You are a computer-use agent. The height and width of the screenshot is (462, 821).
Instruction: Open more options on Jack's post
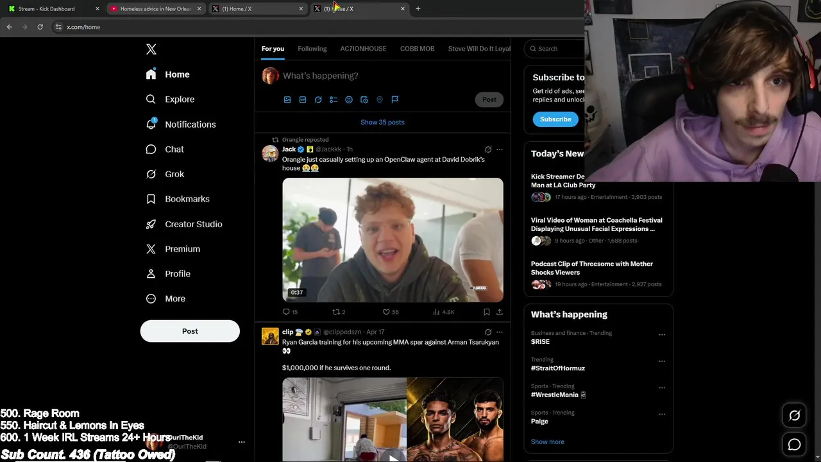[x=500, y=150]
